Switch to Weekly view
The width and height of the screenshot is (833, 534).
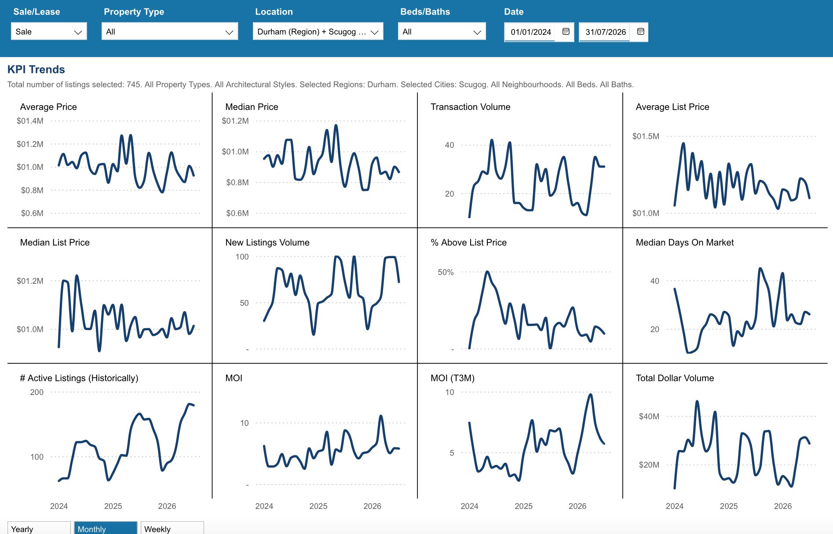click(x=172, y=528)
